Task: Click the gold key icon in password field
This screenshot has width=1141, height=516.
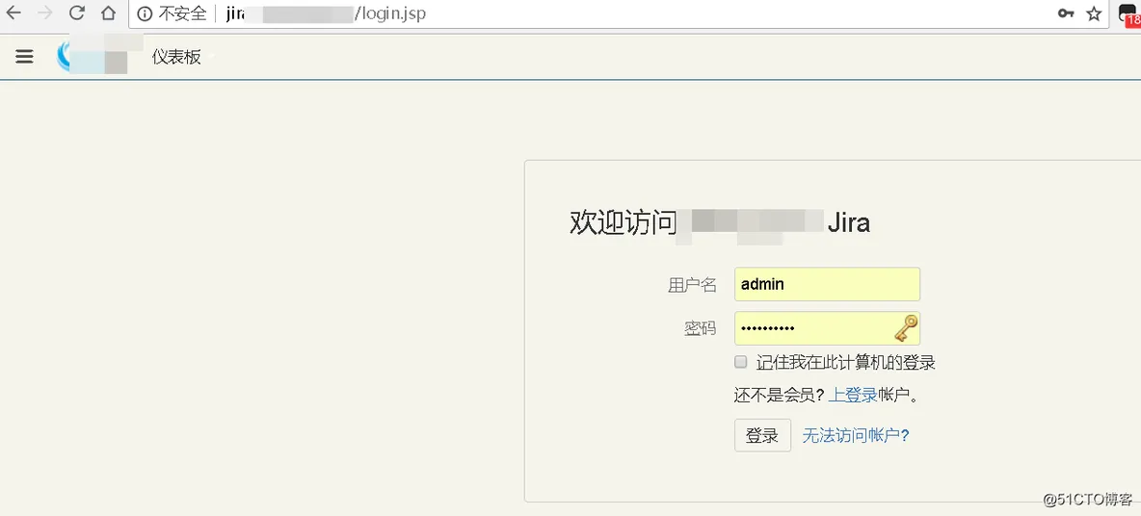Action: 905,328
